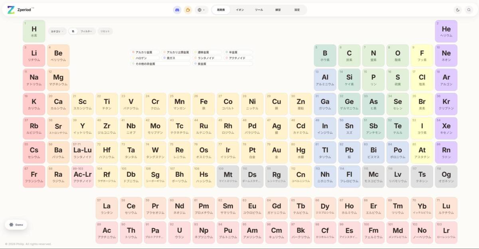Toggle the 貴ガス legend chip
This screenshot has width=479, height=249.
[176, 58]
